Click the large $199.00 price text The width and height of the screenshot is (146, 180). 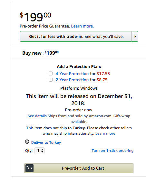coord(35,17)
